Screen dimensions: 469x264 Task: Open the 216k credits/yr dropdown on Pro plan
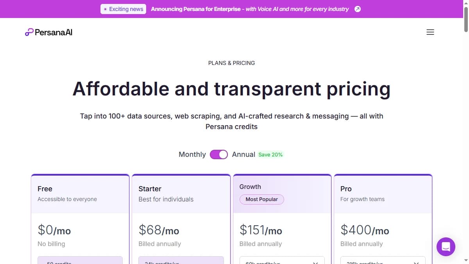pos(383,261)
